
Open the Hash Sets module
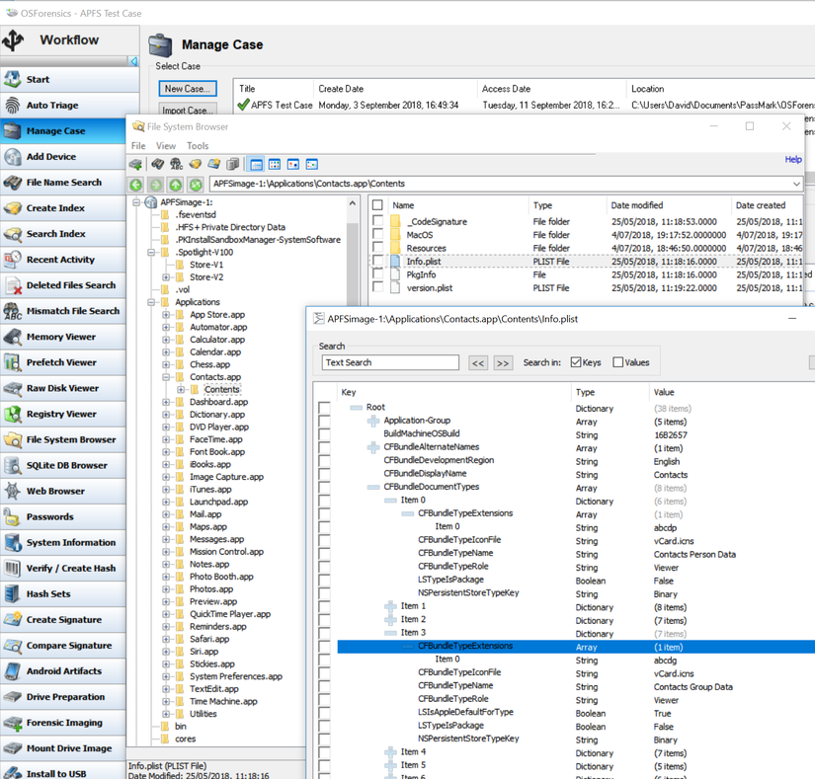point(63,593)
